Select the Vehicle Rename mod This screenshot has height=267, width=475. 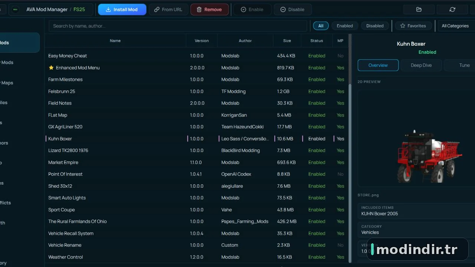65,245
